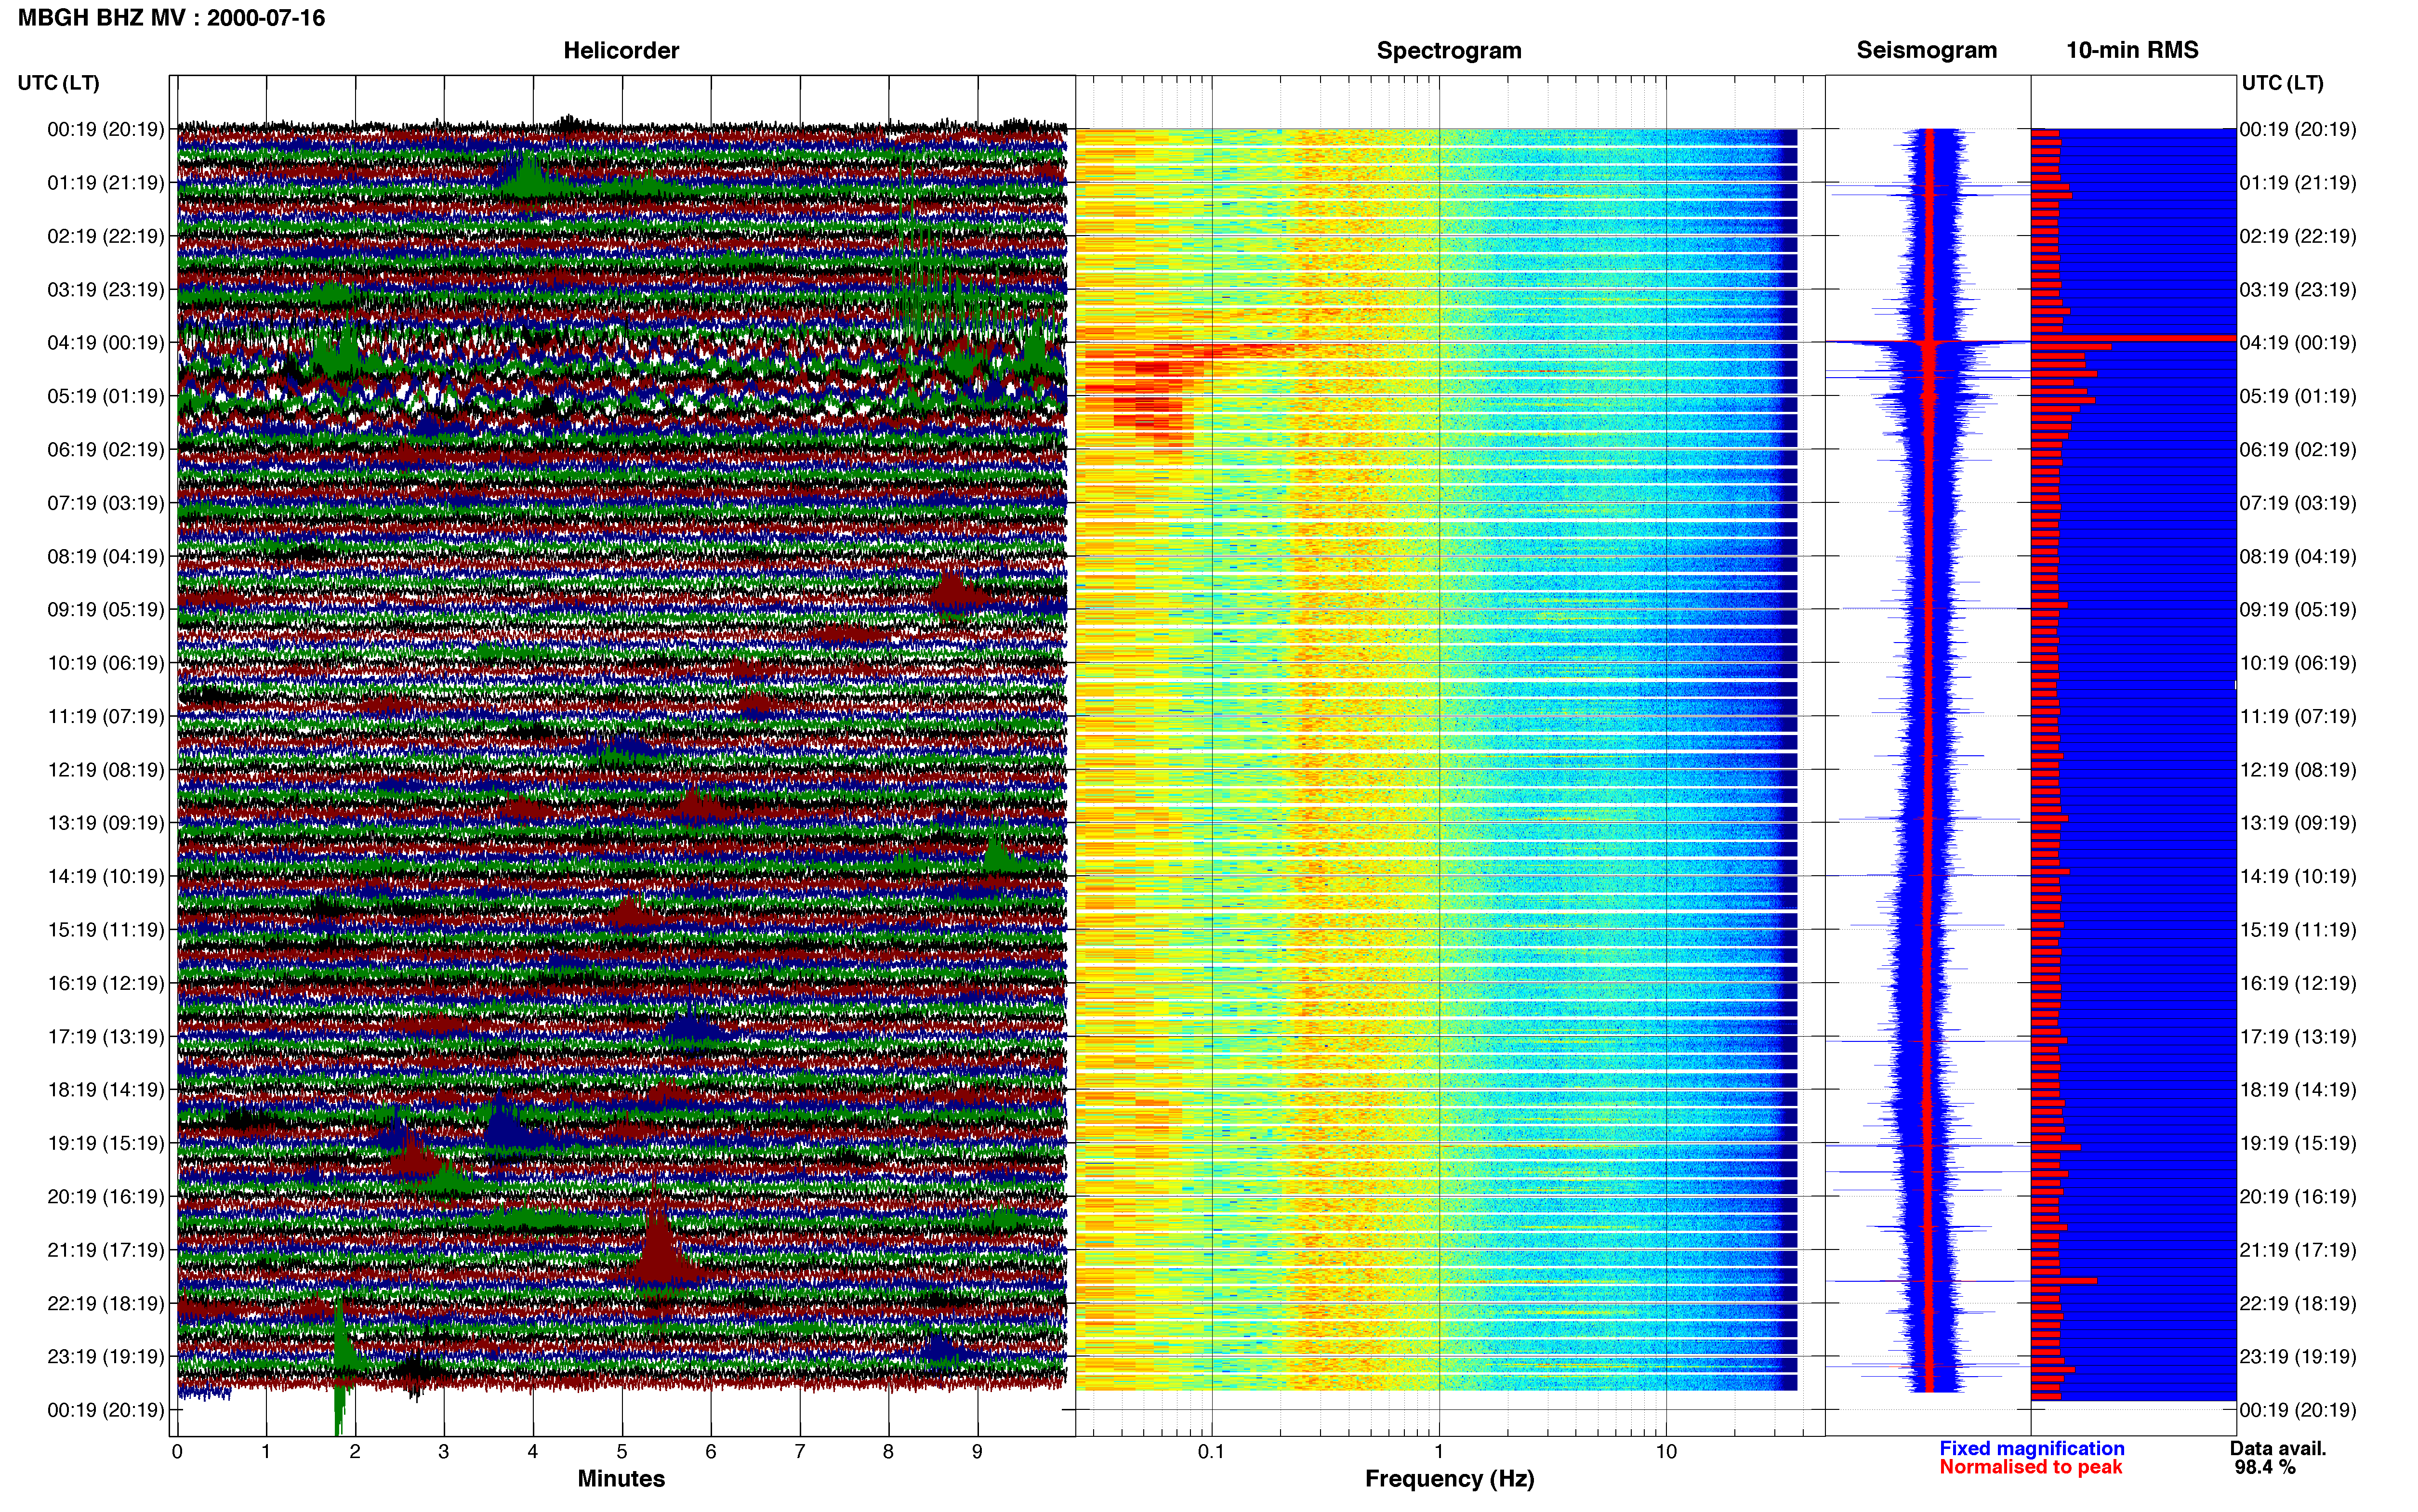Image resolution: width=2418 pixels, height=1512 pixels.
Task: Click the '1' tick on the Frequency axis
Action: 1439,1452
